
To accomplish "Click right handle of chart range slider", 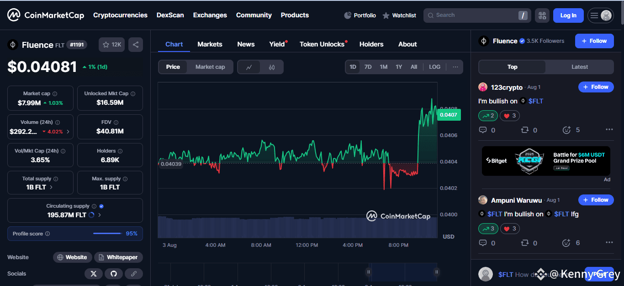I will pos(437,272).
